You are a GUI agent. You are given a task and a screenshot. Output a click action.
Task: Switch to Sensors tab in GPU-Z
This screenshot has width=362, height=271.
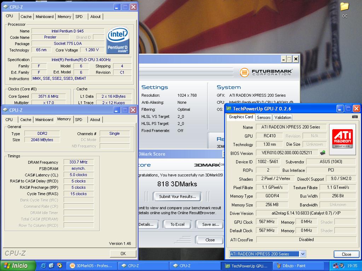pos(264,117)
